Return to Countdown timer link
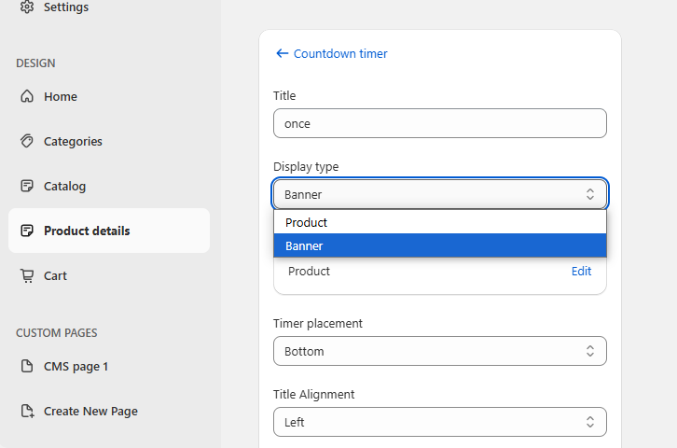The height and width of the screenshot is (448, 677). (340, 53)
